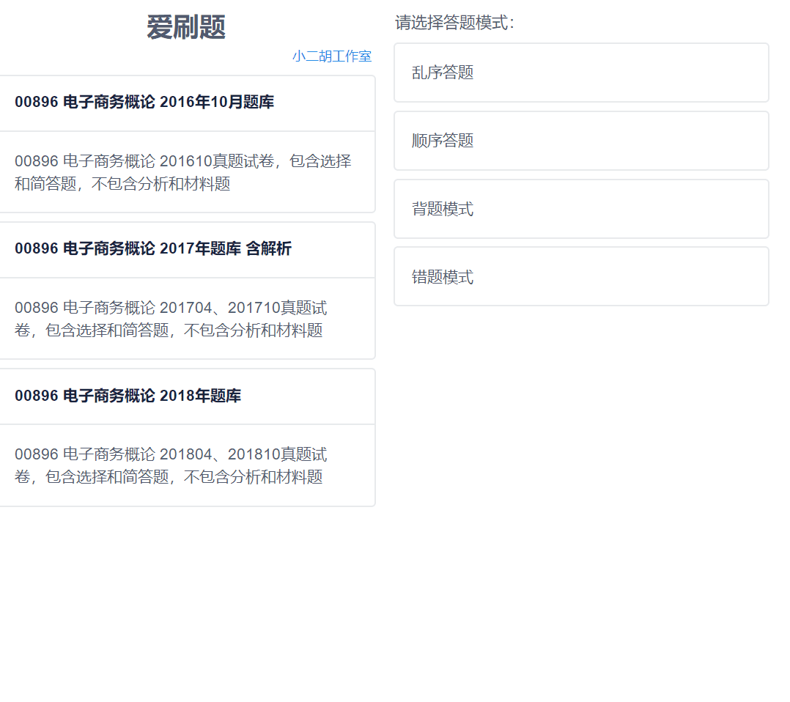The image size is (790, 702).
Task: Click the 爱刷题 page title
Action: [x=188, y=27]
